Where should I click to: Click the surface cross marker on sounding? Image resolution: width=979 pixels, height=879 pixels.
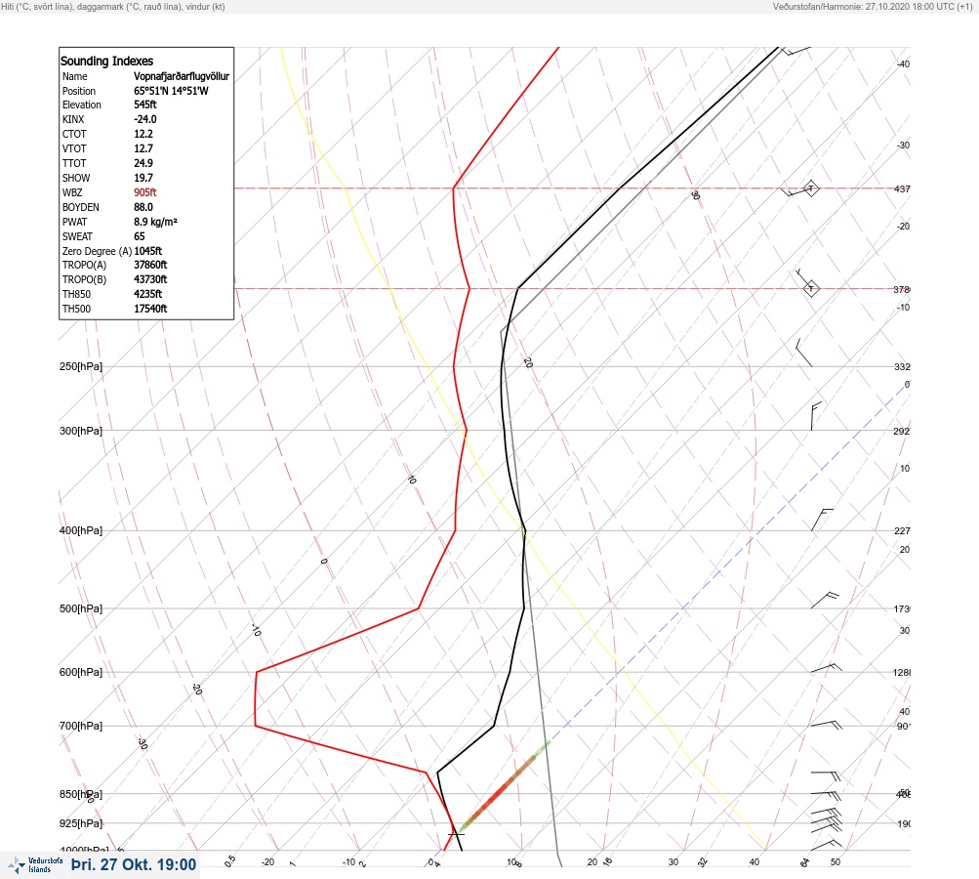[457, 834]
